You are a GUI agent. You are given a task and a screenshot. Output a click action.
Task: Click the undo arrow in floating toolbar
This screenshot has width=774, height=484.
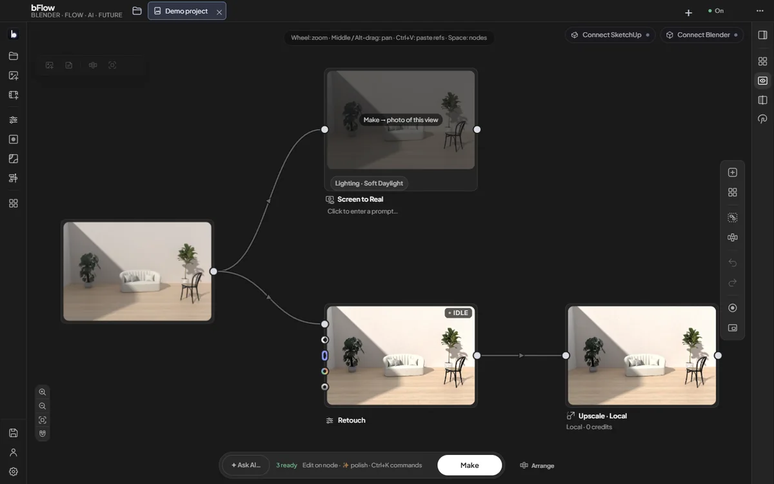click(x=733, y=263)
